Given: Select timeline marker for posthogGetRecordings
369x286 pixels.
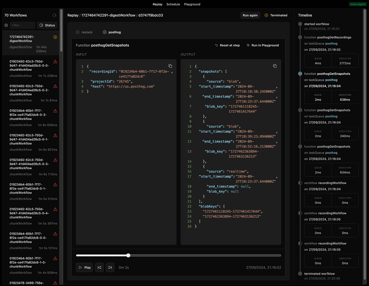Looking at the screenshot, I should click(x=300, y=37).
